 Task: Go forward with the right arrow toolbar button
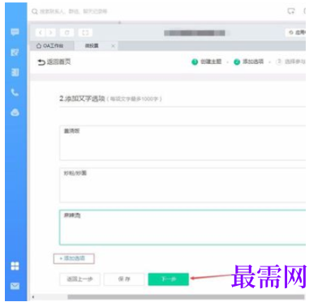(50, 32)
